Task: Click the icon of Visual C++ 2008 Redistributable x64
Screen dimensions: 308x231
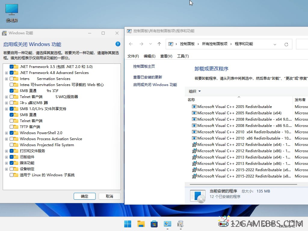Action: [x=194, y=119]
